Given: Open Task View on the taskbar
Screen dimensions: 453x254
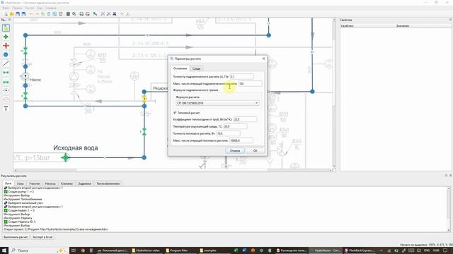Looking at the screenshot, I should click(x=74, y=250).
